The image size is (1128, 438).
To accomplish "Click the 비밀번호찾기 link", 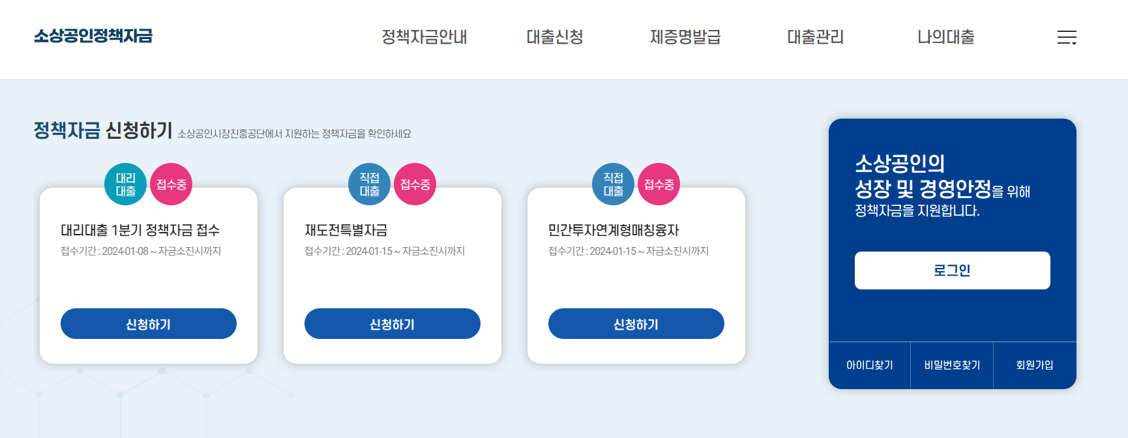I will click(951, 365).
